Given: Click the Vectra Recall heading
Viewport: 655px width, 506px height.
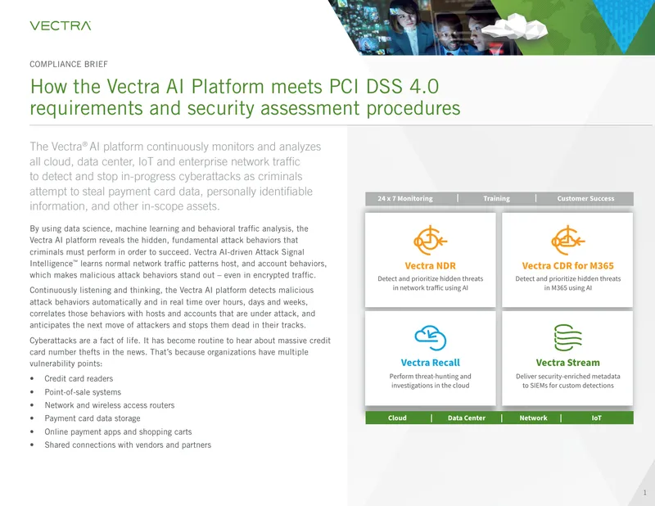Looking at the screenshot, I should [x=431, y=363].
